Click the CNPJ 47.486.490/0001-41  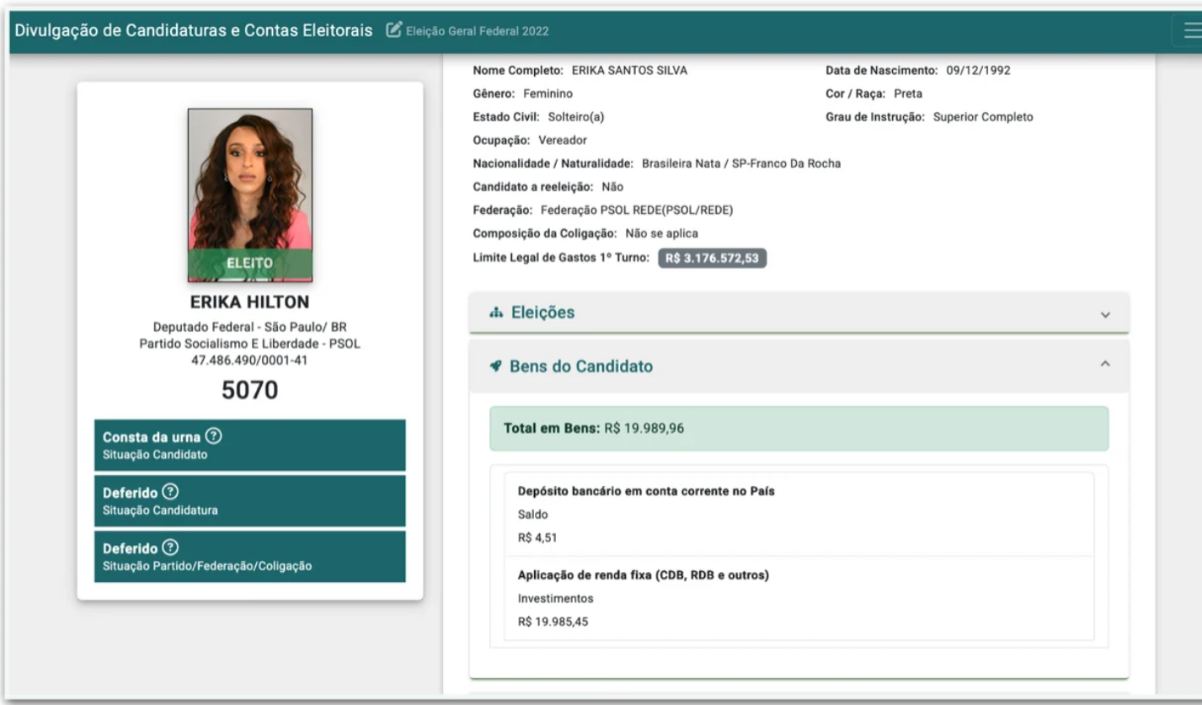(x=250, y=360)
